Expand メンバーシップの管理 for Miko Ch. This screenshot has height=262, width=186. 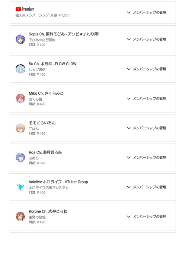147,99
